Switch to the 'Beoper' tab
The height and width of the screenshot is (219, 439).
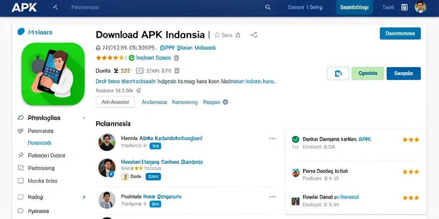(x=212, y=102)
